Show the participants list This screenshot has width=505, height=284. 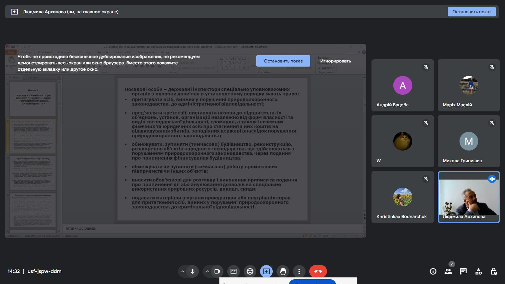[448, 271]
